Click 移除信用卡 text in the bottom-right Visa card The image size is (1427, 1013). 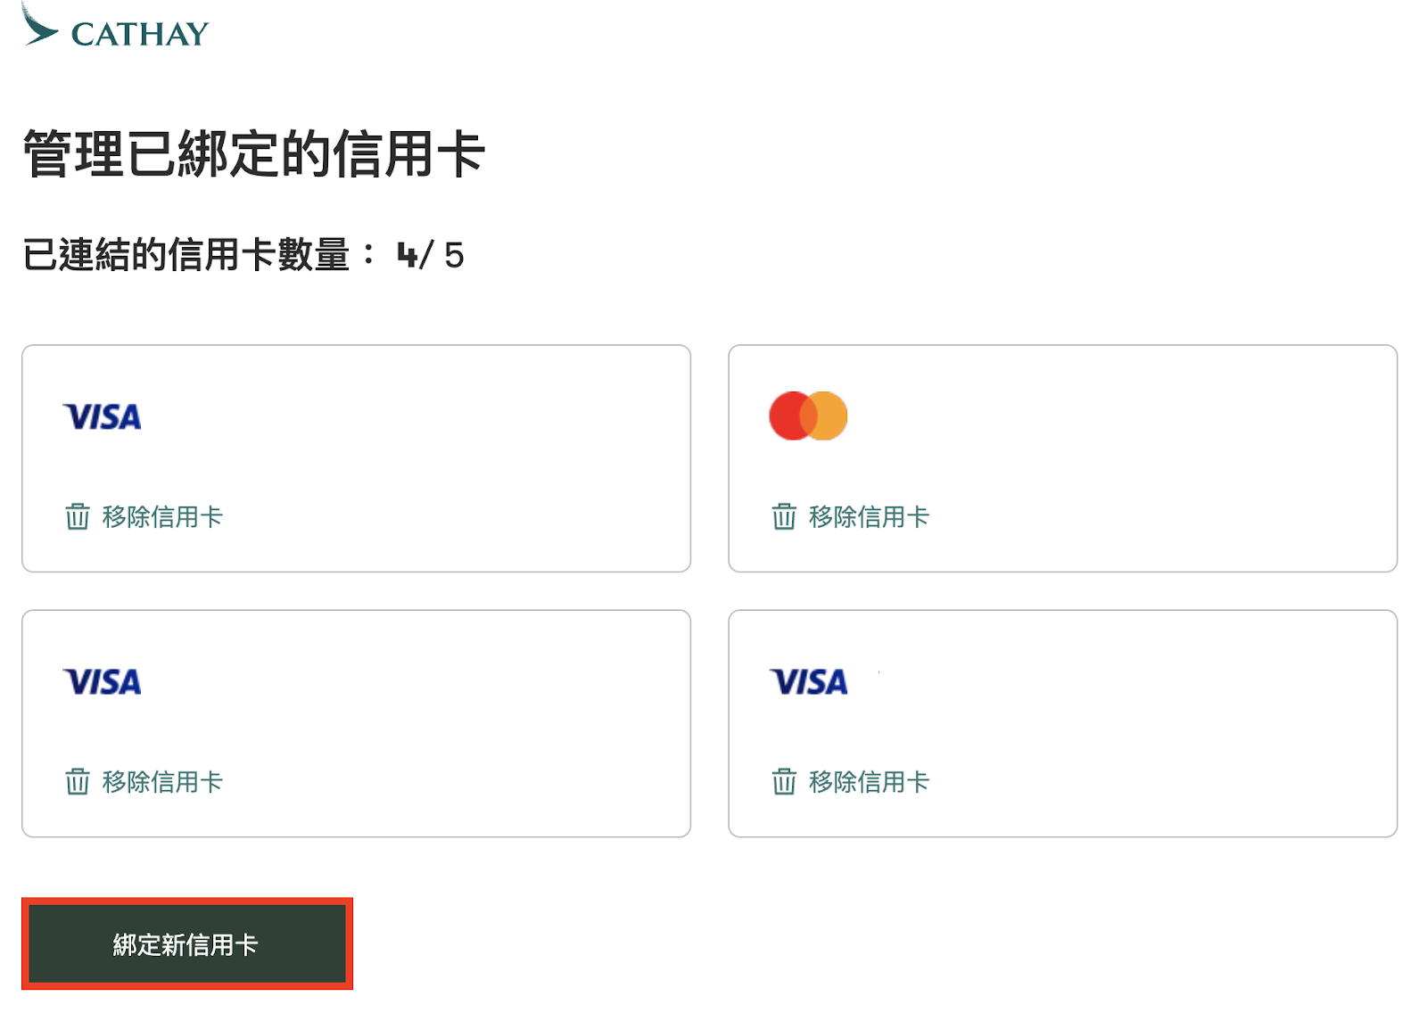pyautogui.click(x=869, y=782)
